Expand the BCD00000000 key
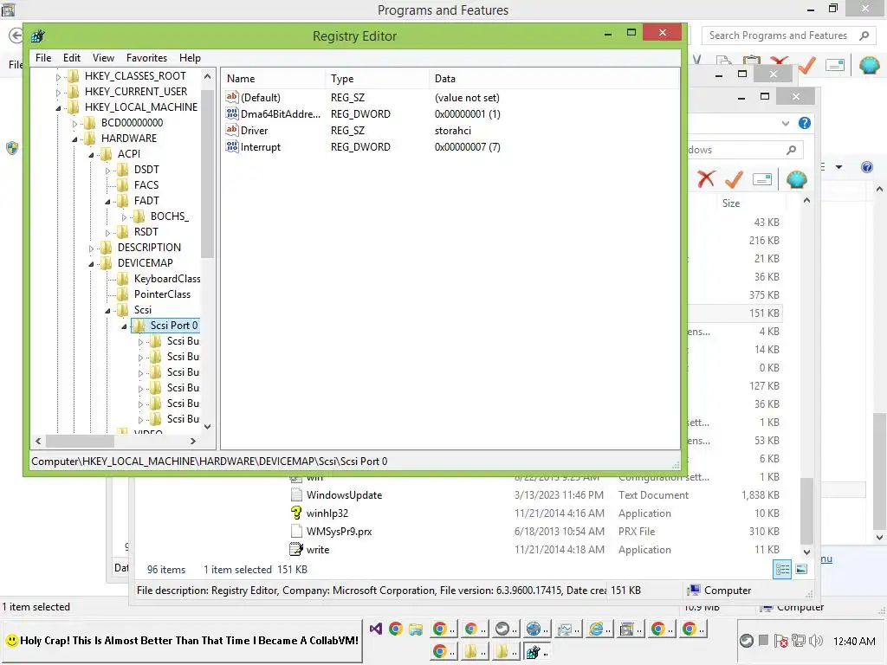 pos(74,123)
